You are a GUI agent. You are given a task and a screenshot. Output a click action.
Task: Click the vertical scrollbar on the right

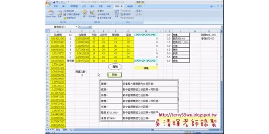click(221, 74)
